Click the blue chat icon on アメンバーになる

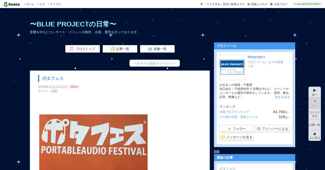(x=259, y=129)
